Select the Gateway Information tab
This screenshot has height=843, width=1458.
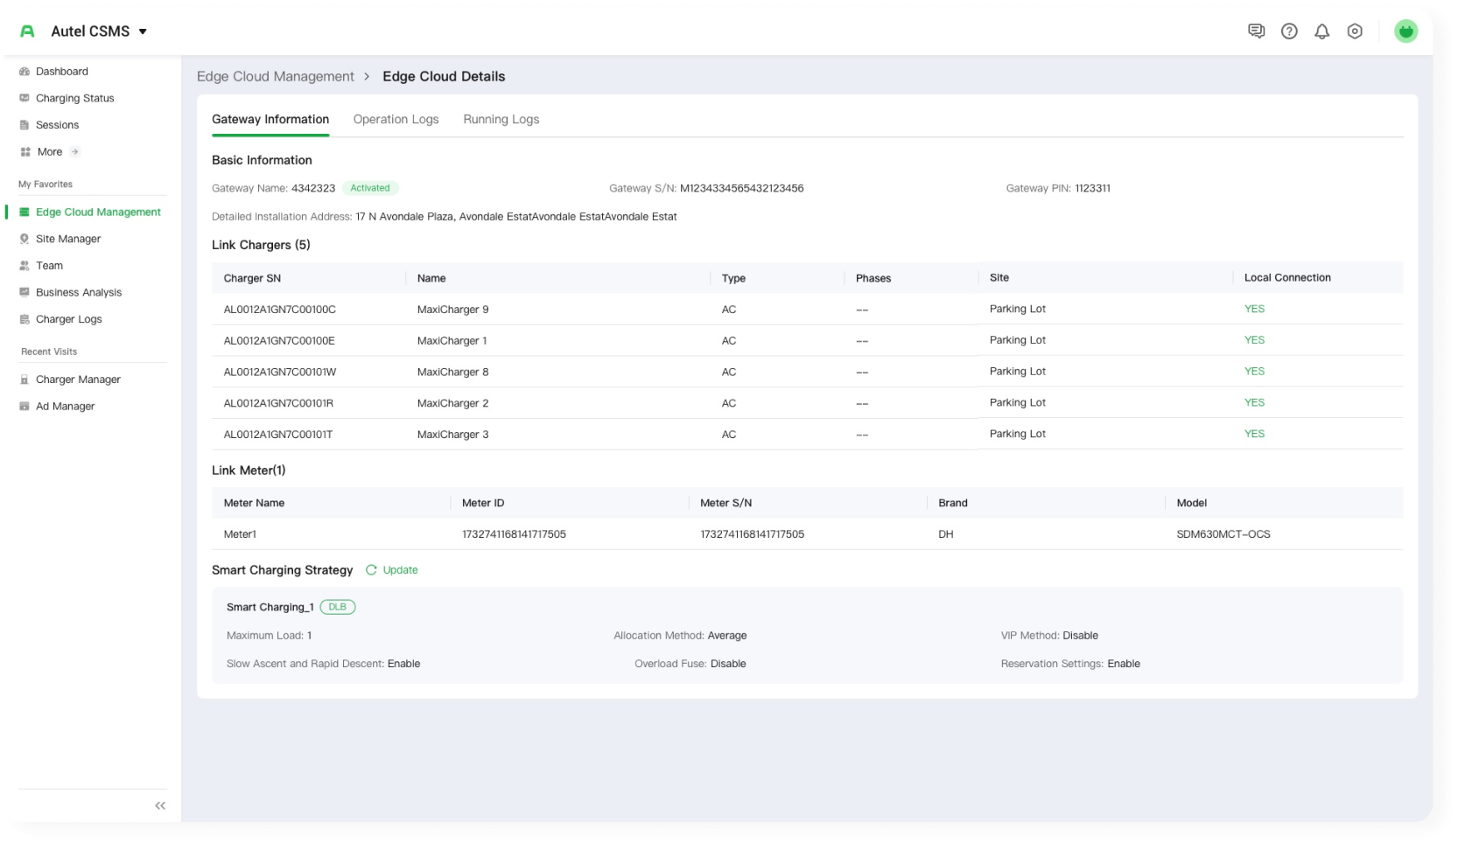click(x=270, y=120)
